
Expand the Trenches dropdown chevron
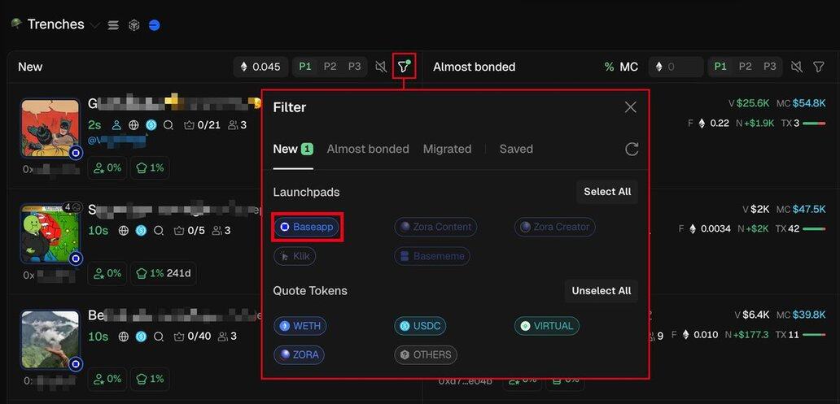[x=95, y=25]
